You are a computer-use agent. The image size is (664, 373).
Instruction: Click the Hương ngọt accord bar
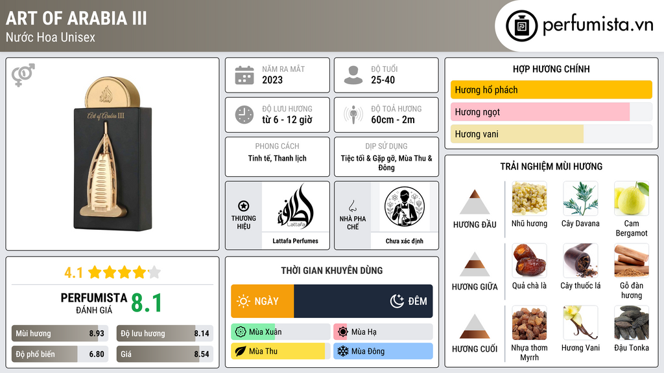551,111
